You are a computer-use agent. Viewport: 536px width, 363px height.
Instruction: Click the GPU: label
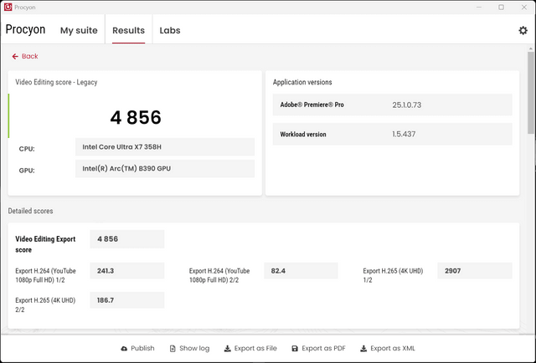pos(27,171)
